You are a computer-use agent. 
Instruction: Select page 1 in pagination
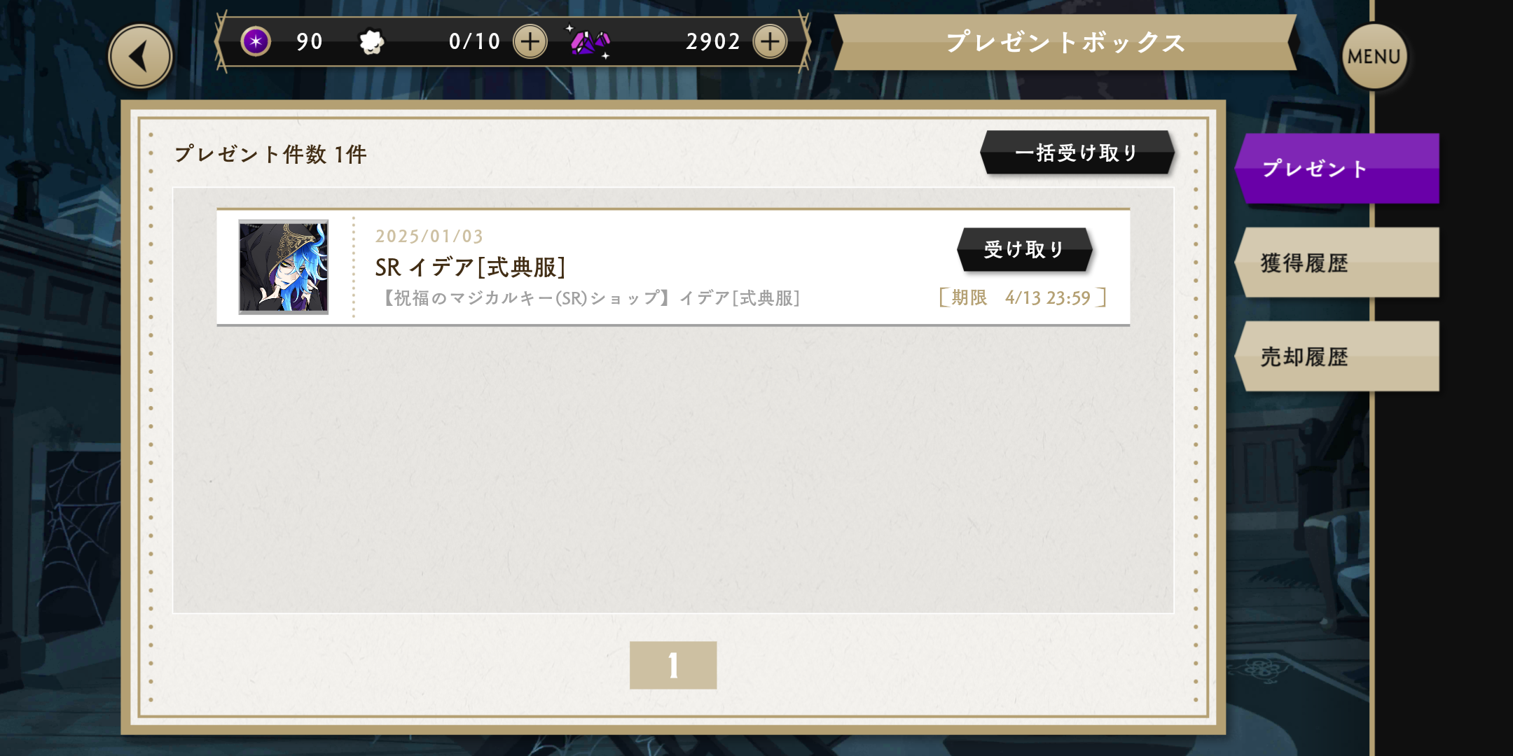(x=673, y=665)
